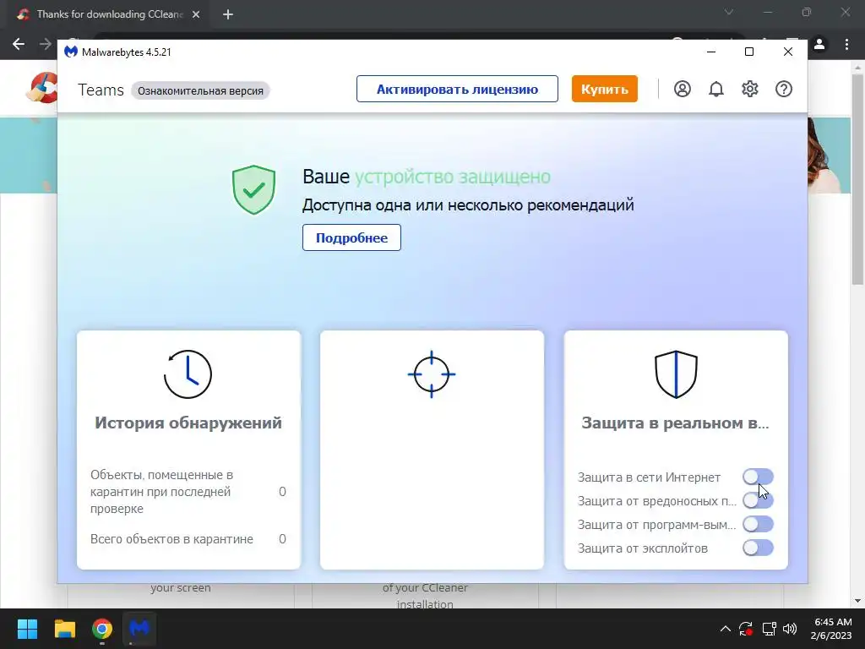The image size is (865, 649).
Task: Minimize the Malwarebytes window
Action: coord(711,52)
